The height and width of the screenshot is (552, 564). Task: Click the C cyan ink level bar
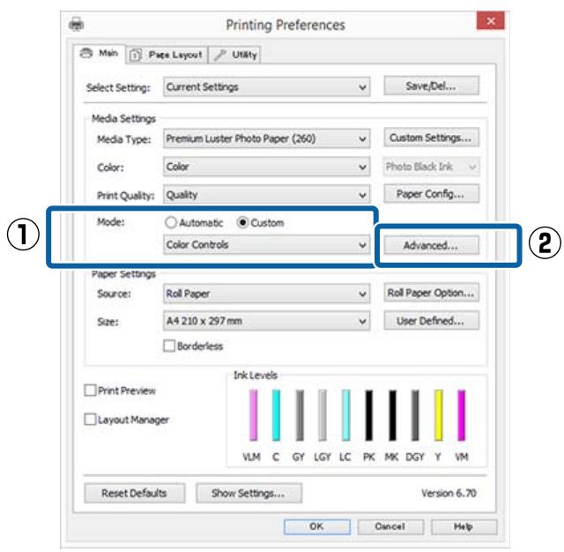[x=276, y=415]
